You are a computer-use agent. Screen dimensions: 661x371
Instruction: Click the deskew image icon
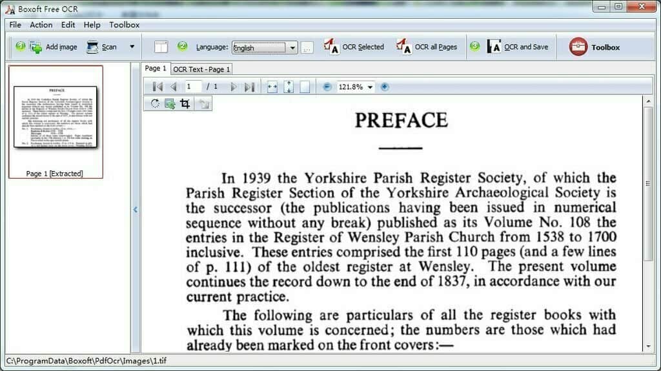coord(170,103)
